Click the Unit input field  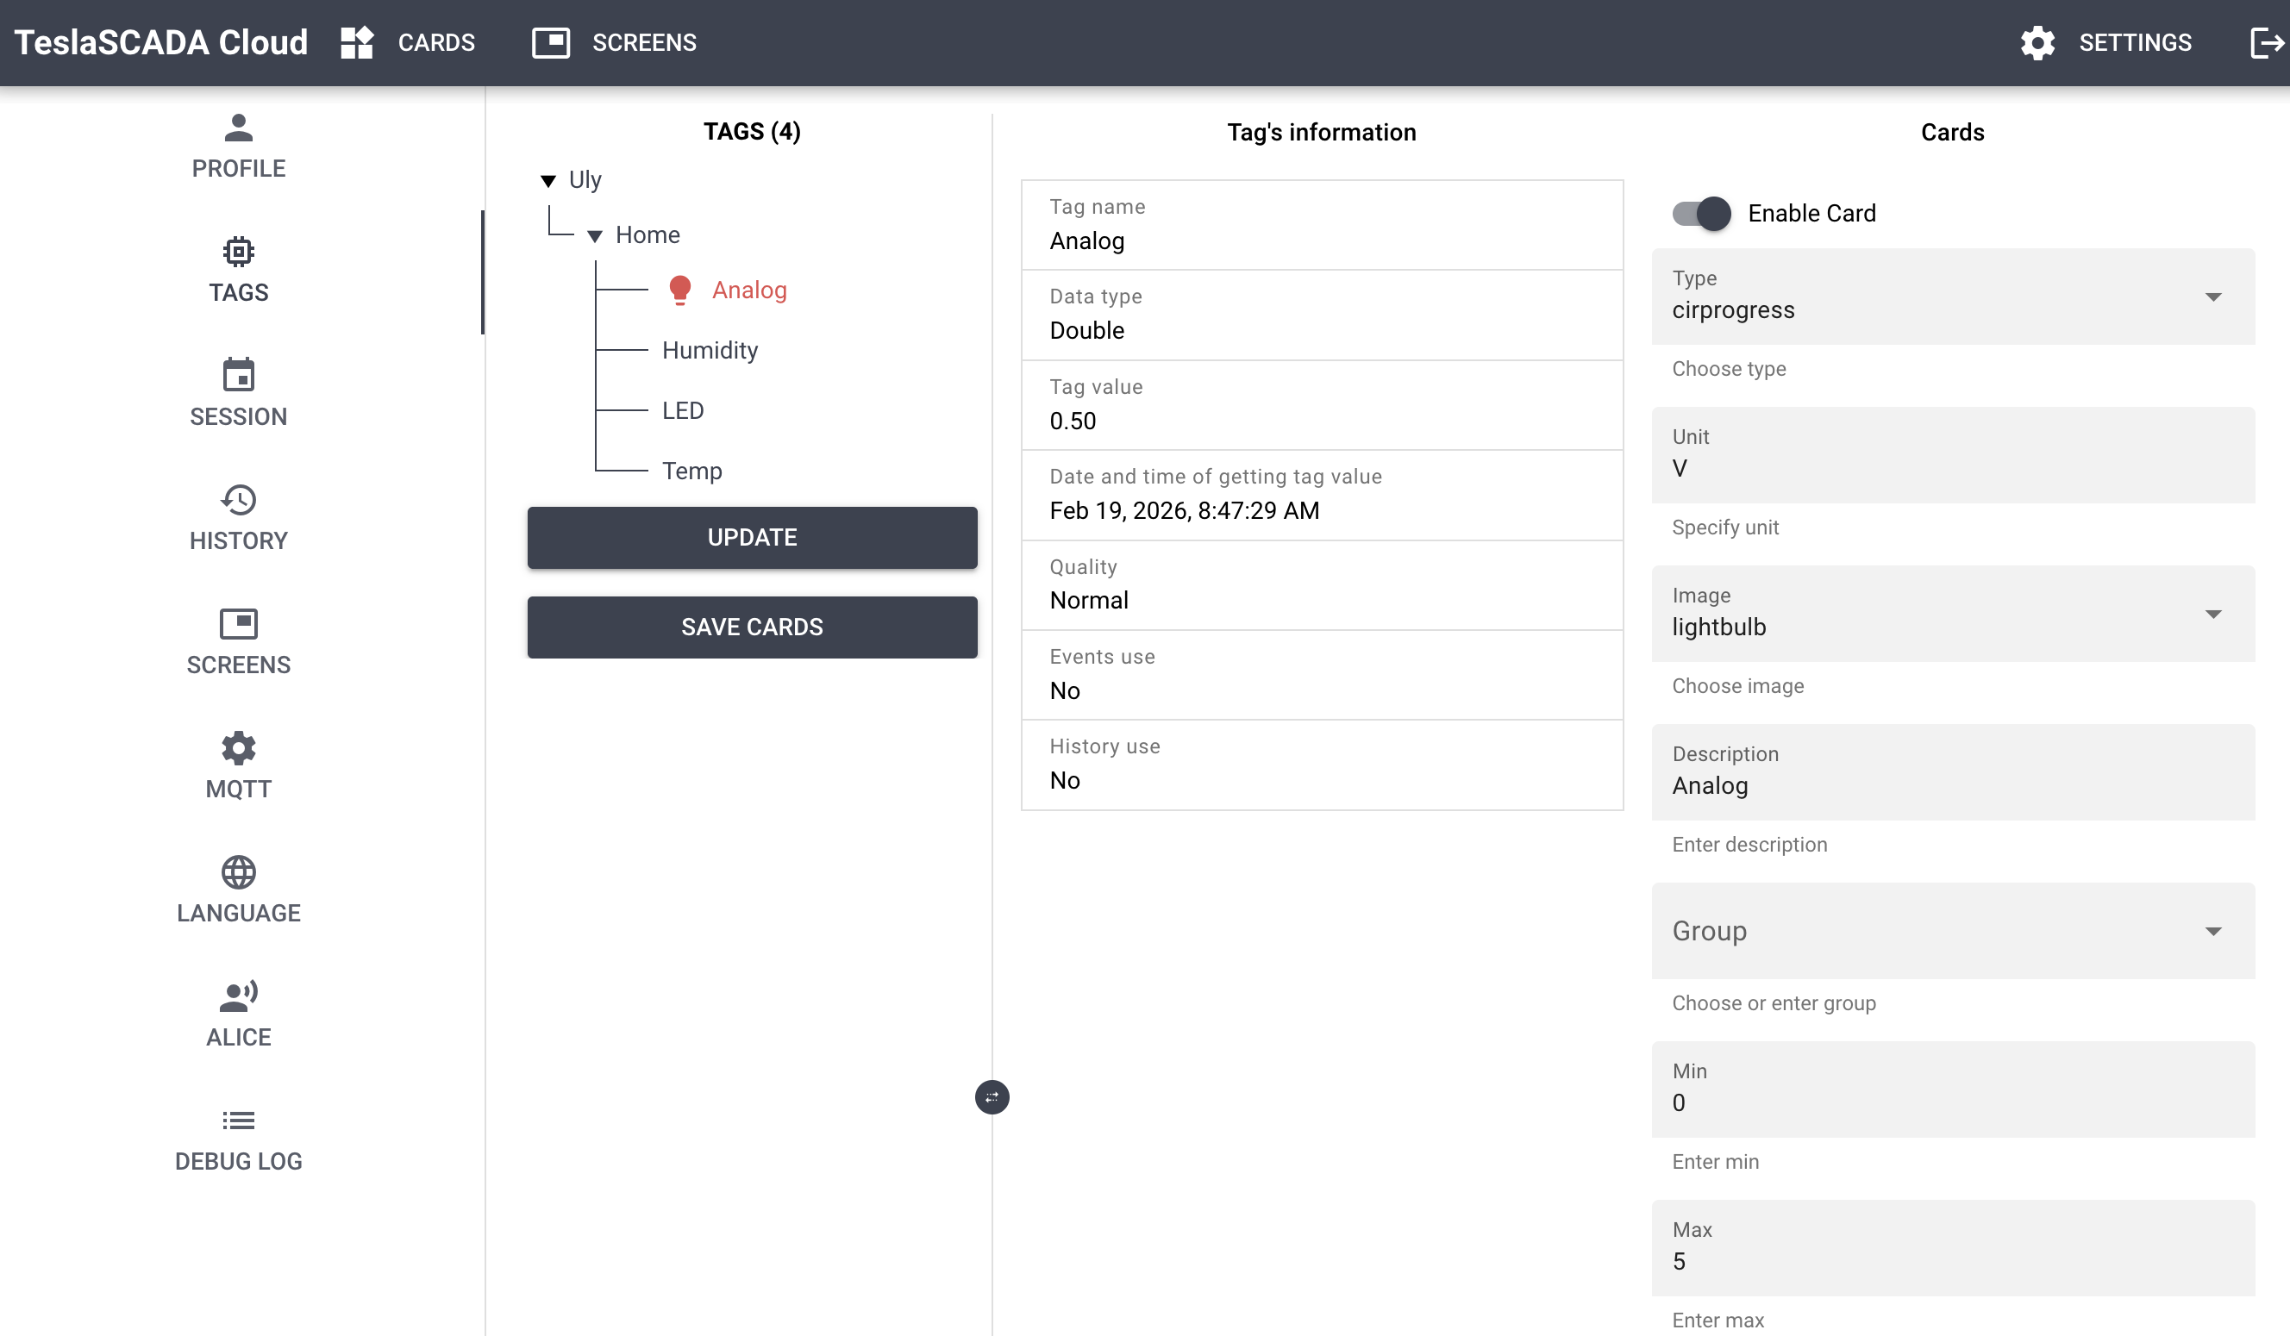(1952, 467)
